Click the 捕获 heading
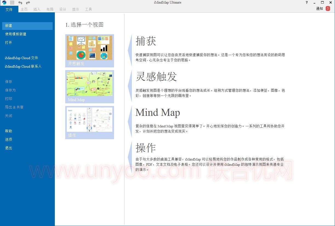This screenshot has width=335, height=226. pos(146,41)
